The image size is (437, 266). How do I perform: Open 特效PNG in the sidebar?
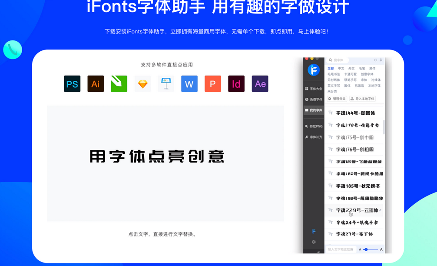314,126
